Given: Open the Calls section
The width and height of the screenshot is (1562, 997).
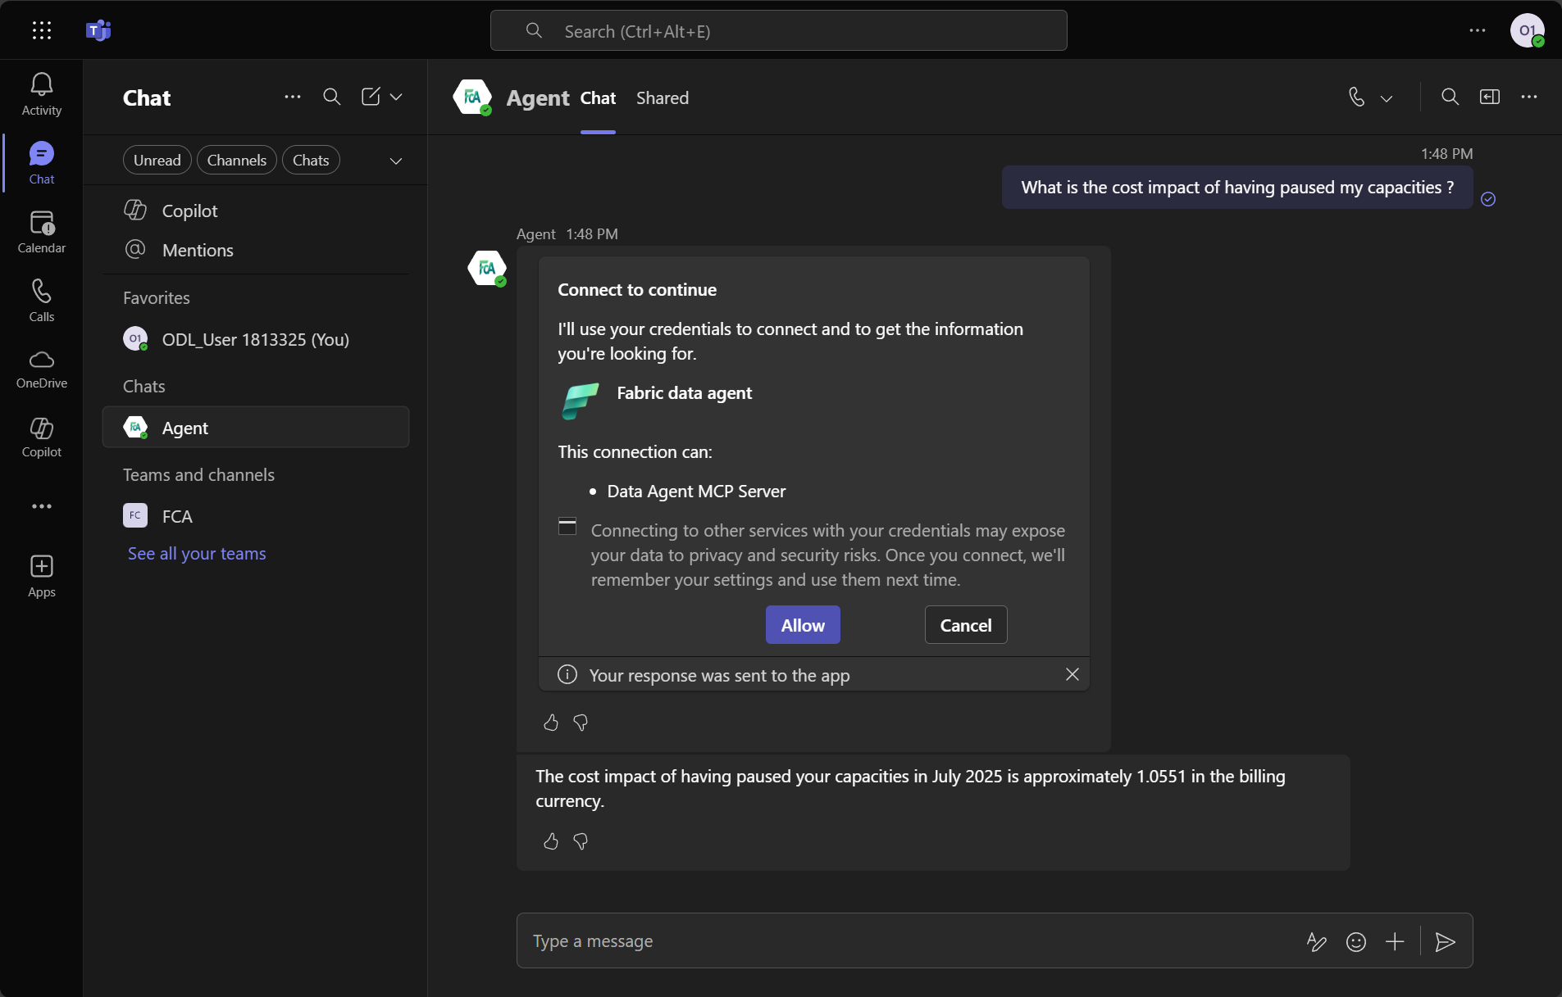Looking at the screenshot, I should coord(41,299).
